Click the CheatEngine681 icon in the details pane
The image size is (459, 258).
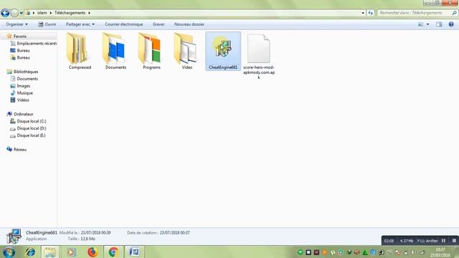14,236
